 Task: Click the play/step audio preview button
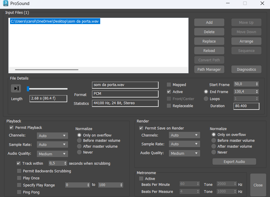click(16, 88)
